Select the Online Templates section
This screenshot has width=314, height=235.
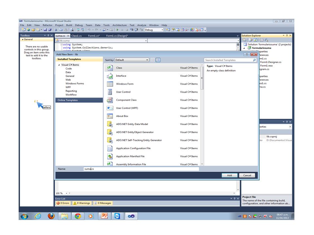tap(79, 100)
